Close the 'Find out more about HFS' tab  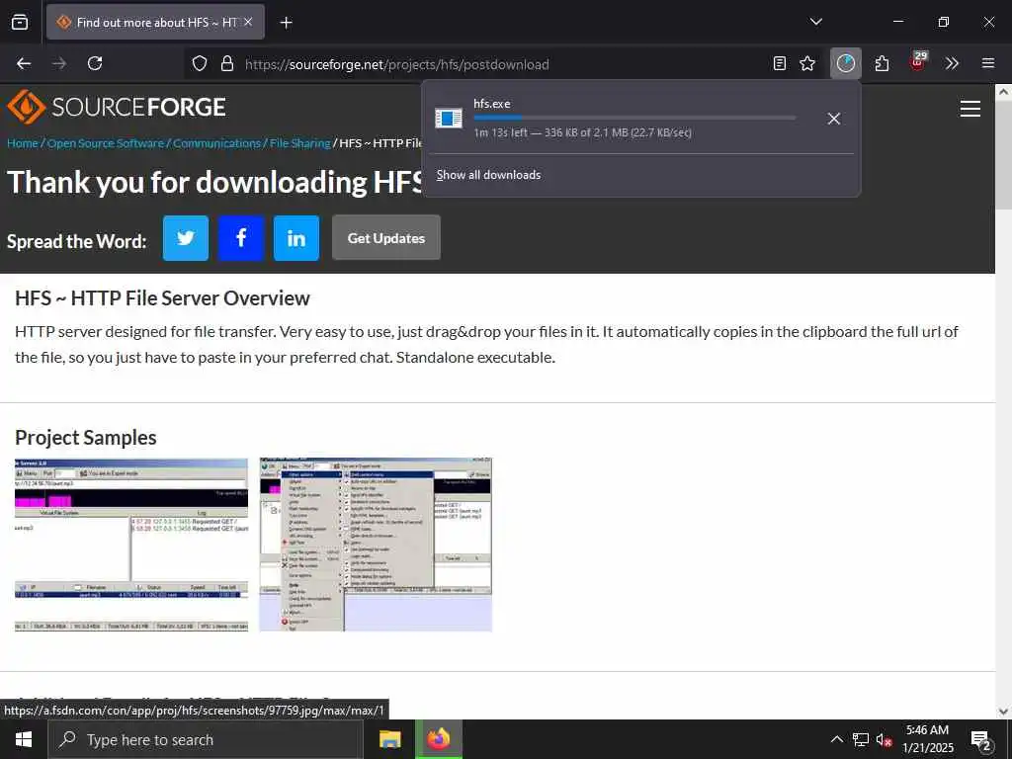(x=248, y=22)
